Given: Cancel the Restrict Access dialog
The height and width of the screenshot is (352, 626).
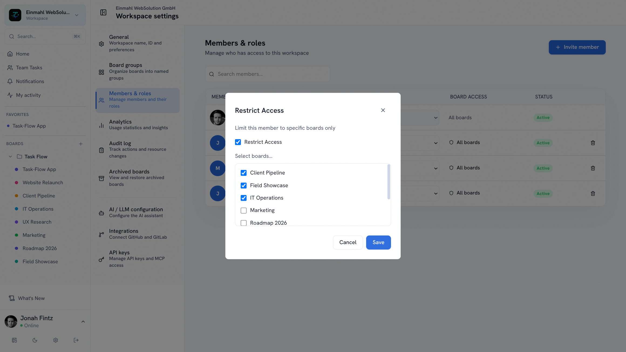Looking at the screenshot, I should 348,242.
